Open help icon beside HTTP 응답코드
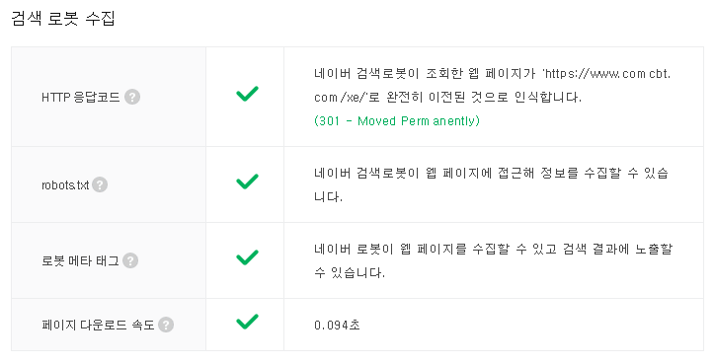This screenshot has width=714, height=364. click(x=132, y=97)
